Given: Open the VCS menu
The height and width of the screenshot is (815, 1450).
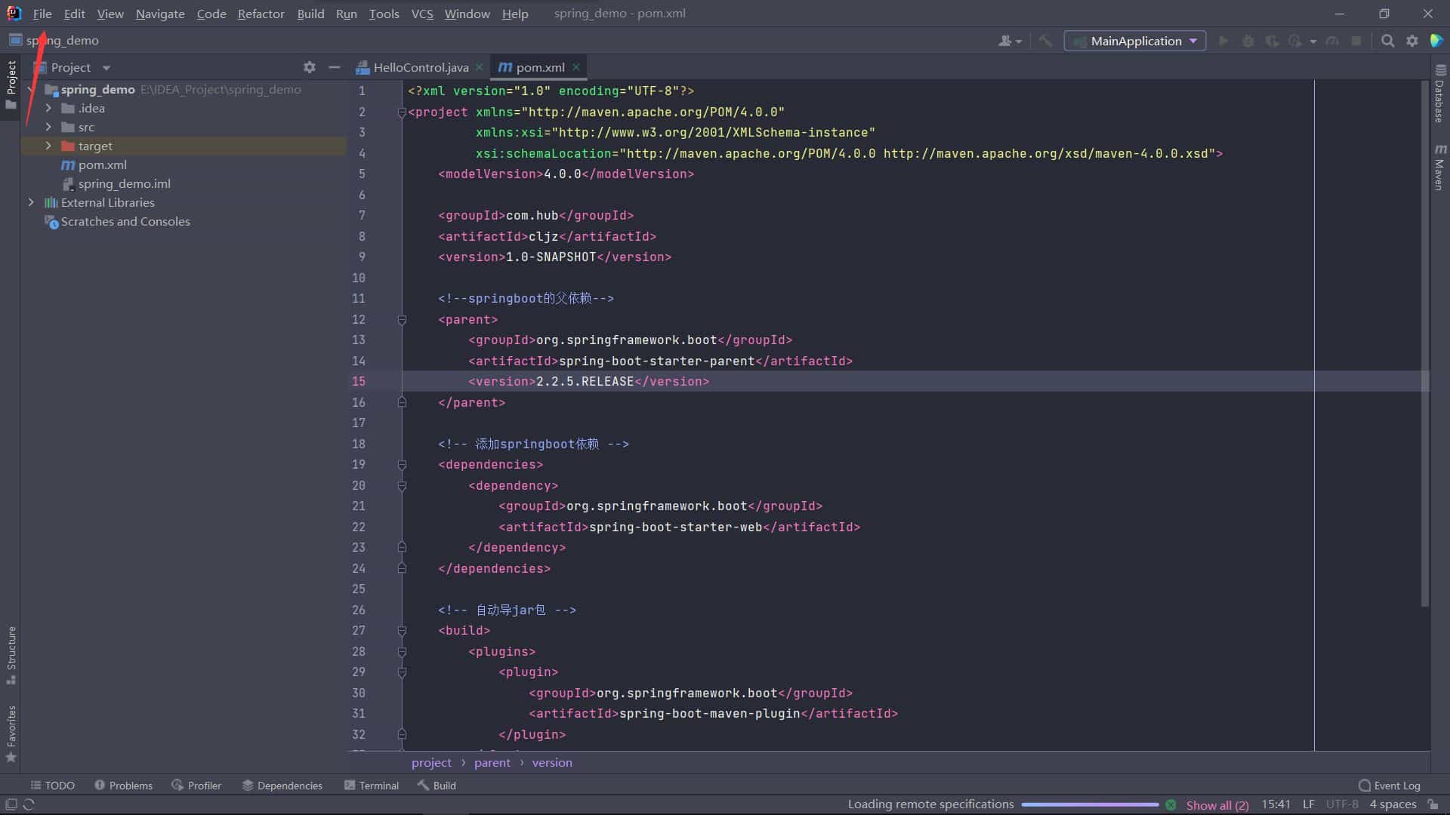Looking at the screenshot, I should click(x=422, y=14).
